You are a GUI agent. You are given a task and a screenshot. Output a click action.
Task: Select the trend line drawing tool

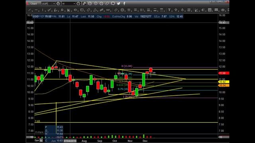pyautogui.click(x=30, y=10)
